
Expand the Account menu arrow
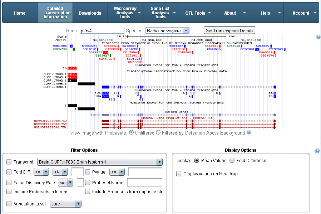tap(315, 13)
